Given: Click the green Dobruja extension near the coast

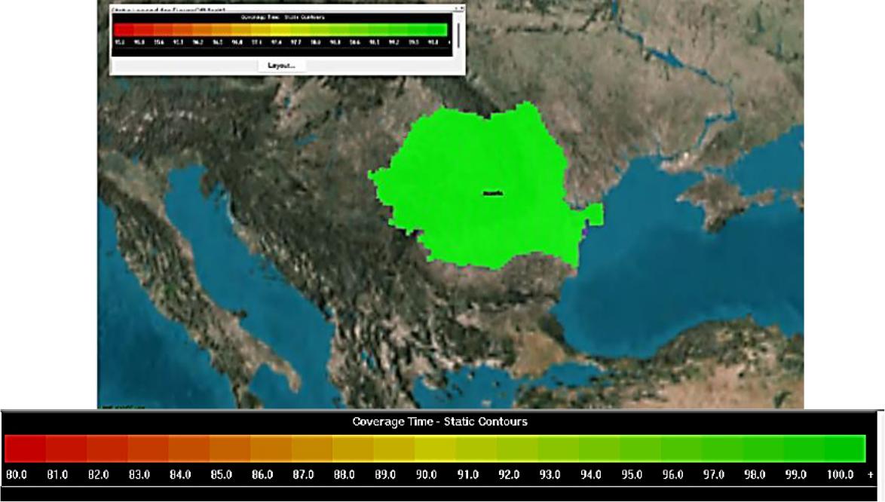Looking at the screenshot, I should (590, 215).
